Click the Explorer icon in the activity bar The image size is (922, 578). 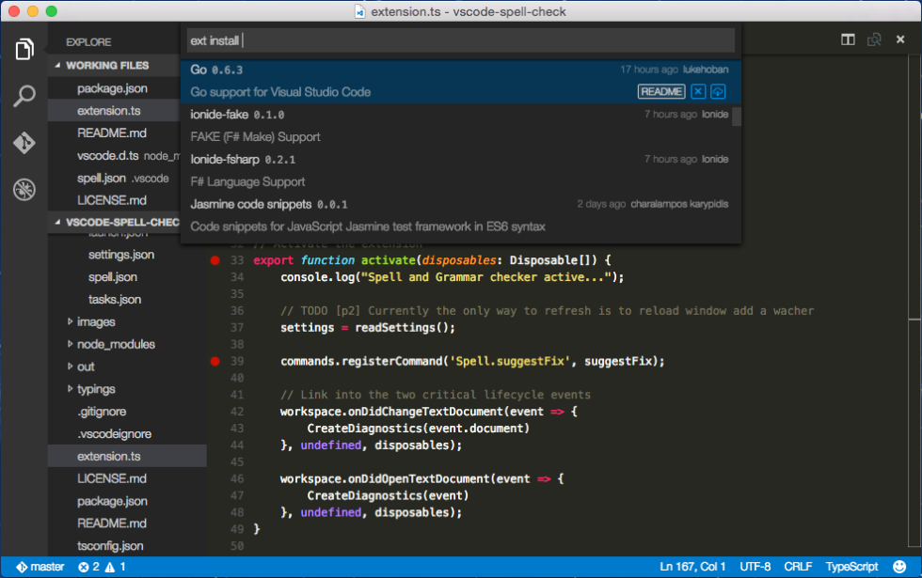tap(24, 49)
